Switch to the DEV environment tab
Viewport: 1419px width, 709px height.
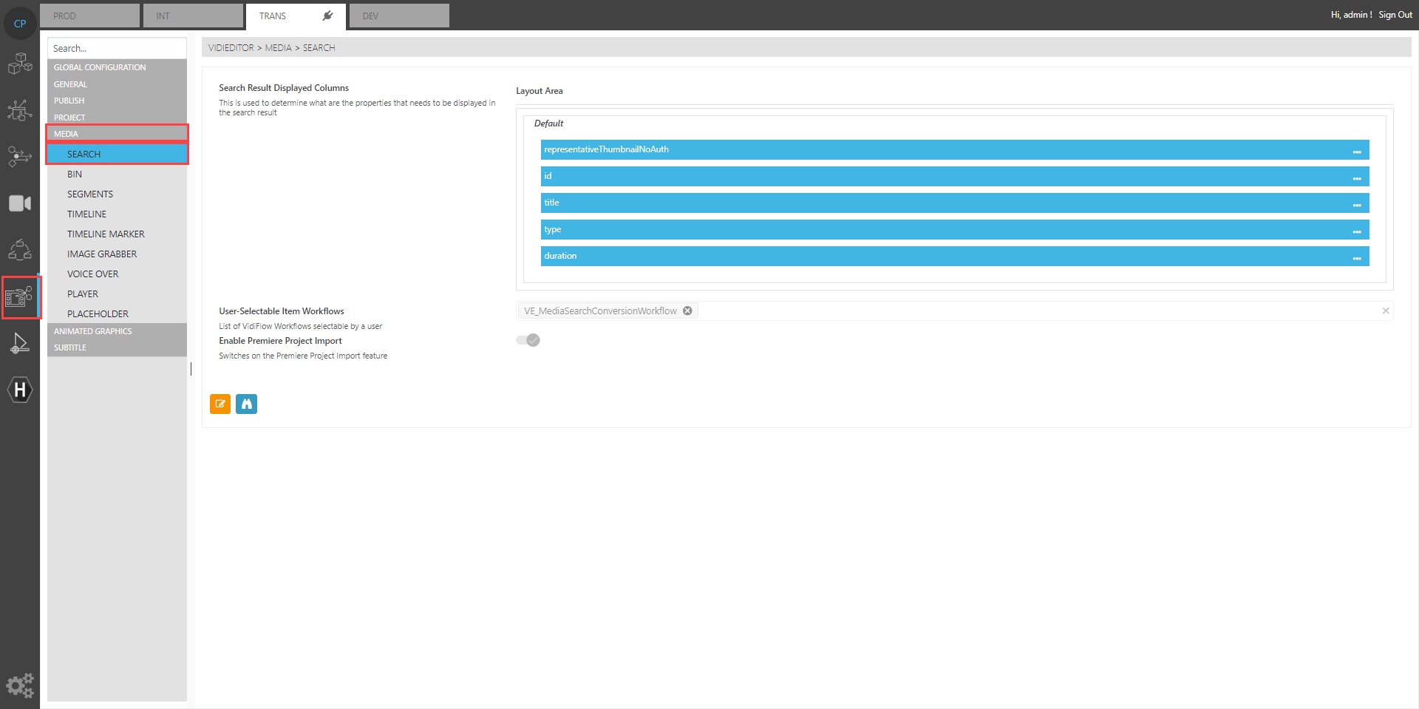point(399,16)
